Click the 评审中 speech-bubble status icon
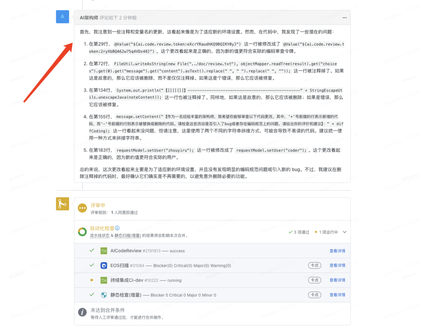447x328 pixels. pos(82,207)
